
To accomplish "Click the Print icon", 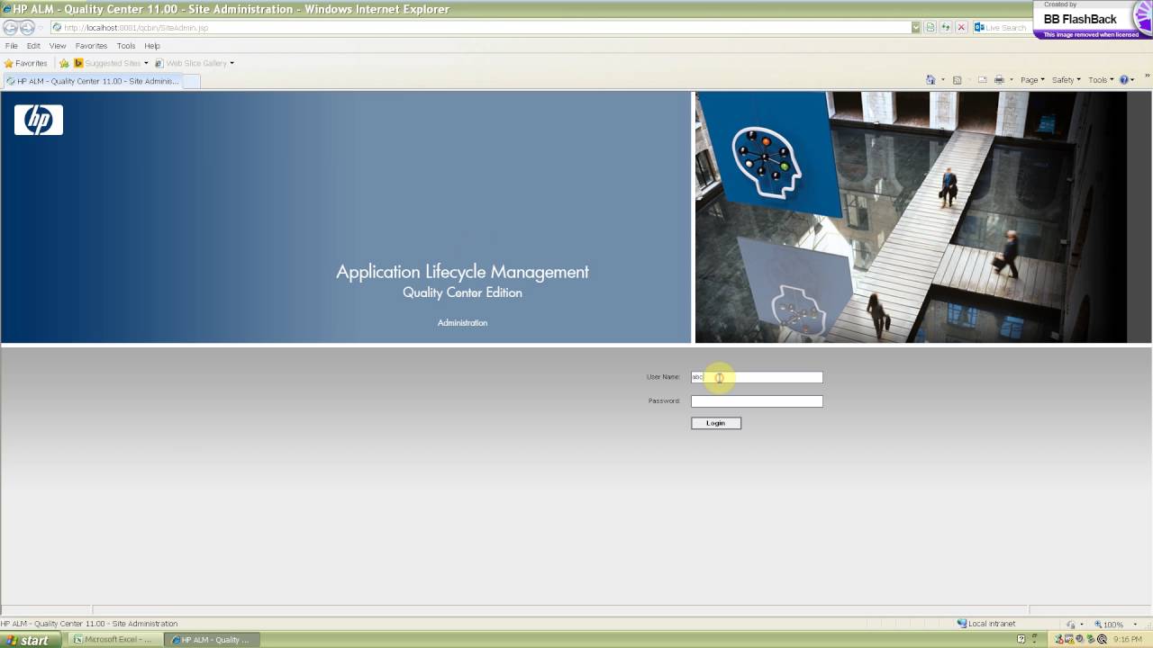I will 999,80.
